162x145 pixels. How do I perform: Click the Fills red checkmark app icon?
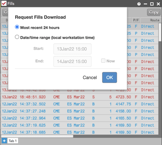tap(4, 4)
